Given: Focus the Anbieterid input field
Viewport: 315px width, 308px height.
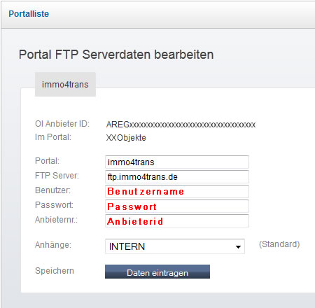Looking at the screenshot, I should [x=177, y=220].
